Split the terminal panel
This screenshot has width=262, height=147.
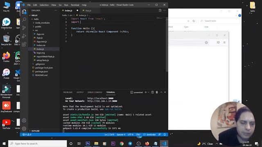tap(152, 92)
